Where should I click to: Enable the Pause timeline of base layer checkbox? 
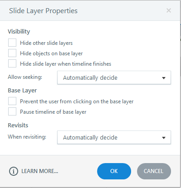12,111
